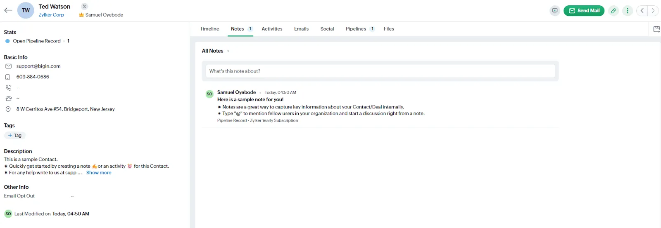The width and height of the screenshot is (661, 228).
Task: Expand the All Notes filter dropdown
Action: coord(216,51)
